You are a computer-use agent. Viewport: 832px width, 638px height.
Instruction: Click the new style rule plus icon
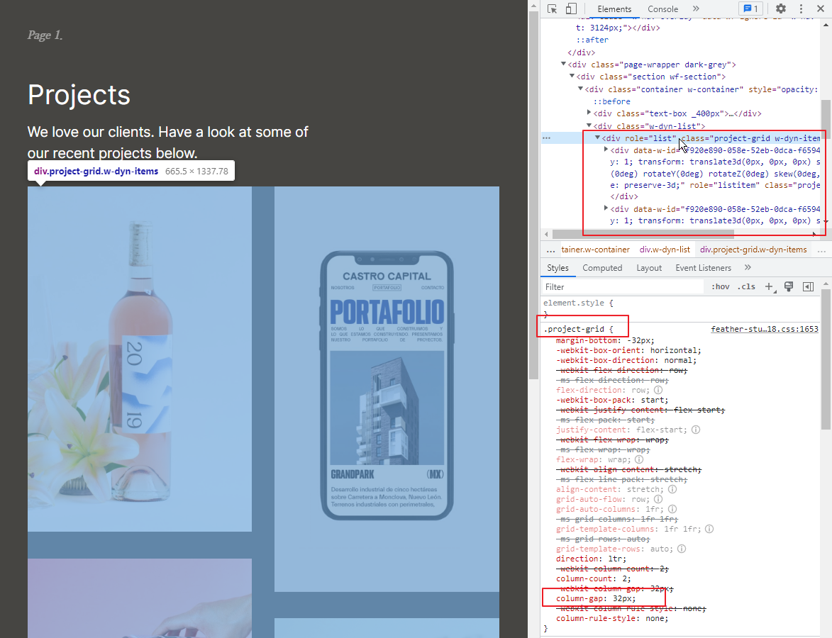(770, 286)
